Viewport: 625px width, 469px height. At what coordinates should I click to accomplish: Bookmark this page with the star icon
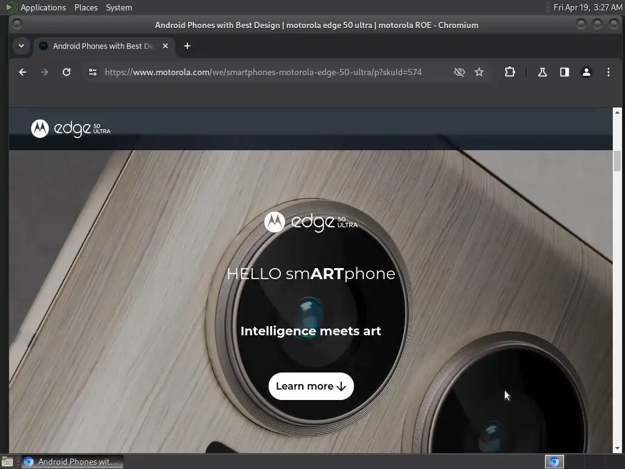479,72
